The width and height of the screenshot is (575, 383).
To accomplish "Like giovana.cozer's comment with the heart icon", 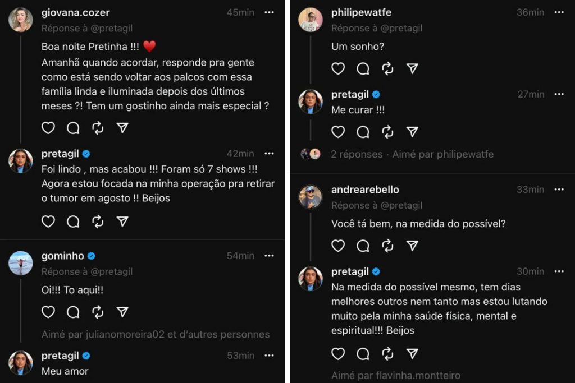I will coord(48,128).
